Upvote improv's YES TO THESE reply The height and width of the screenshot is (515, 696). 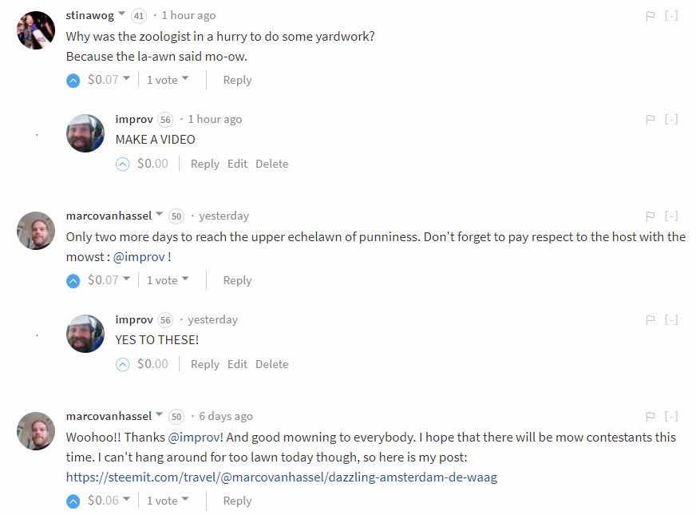point(122,364)
